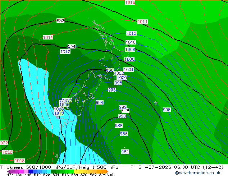
Task: Click the 1008 label directly above the lowest 1010
Action: [x=59, y=109]
